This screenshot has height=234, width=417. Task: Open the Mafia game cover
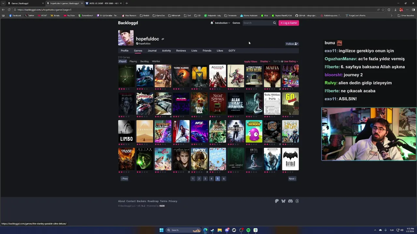pos(272,76)
